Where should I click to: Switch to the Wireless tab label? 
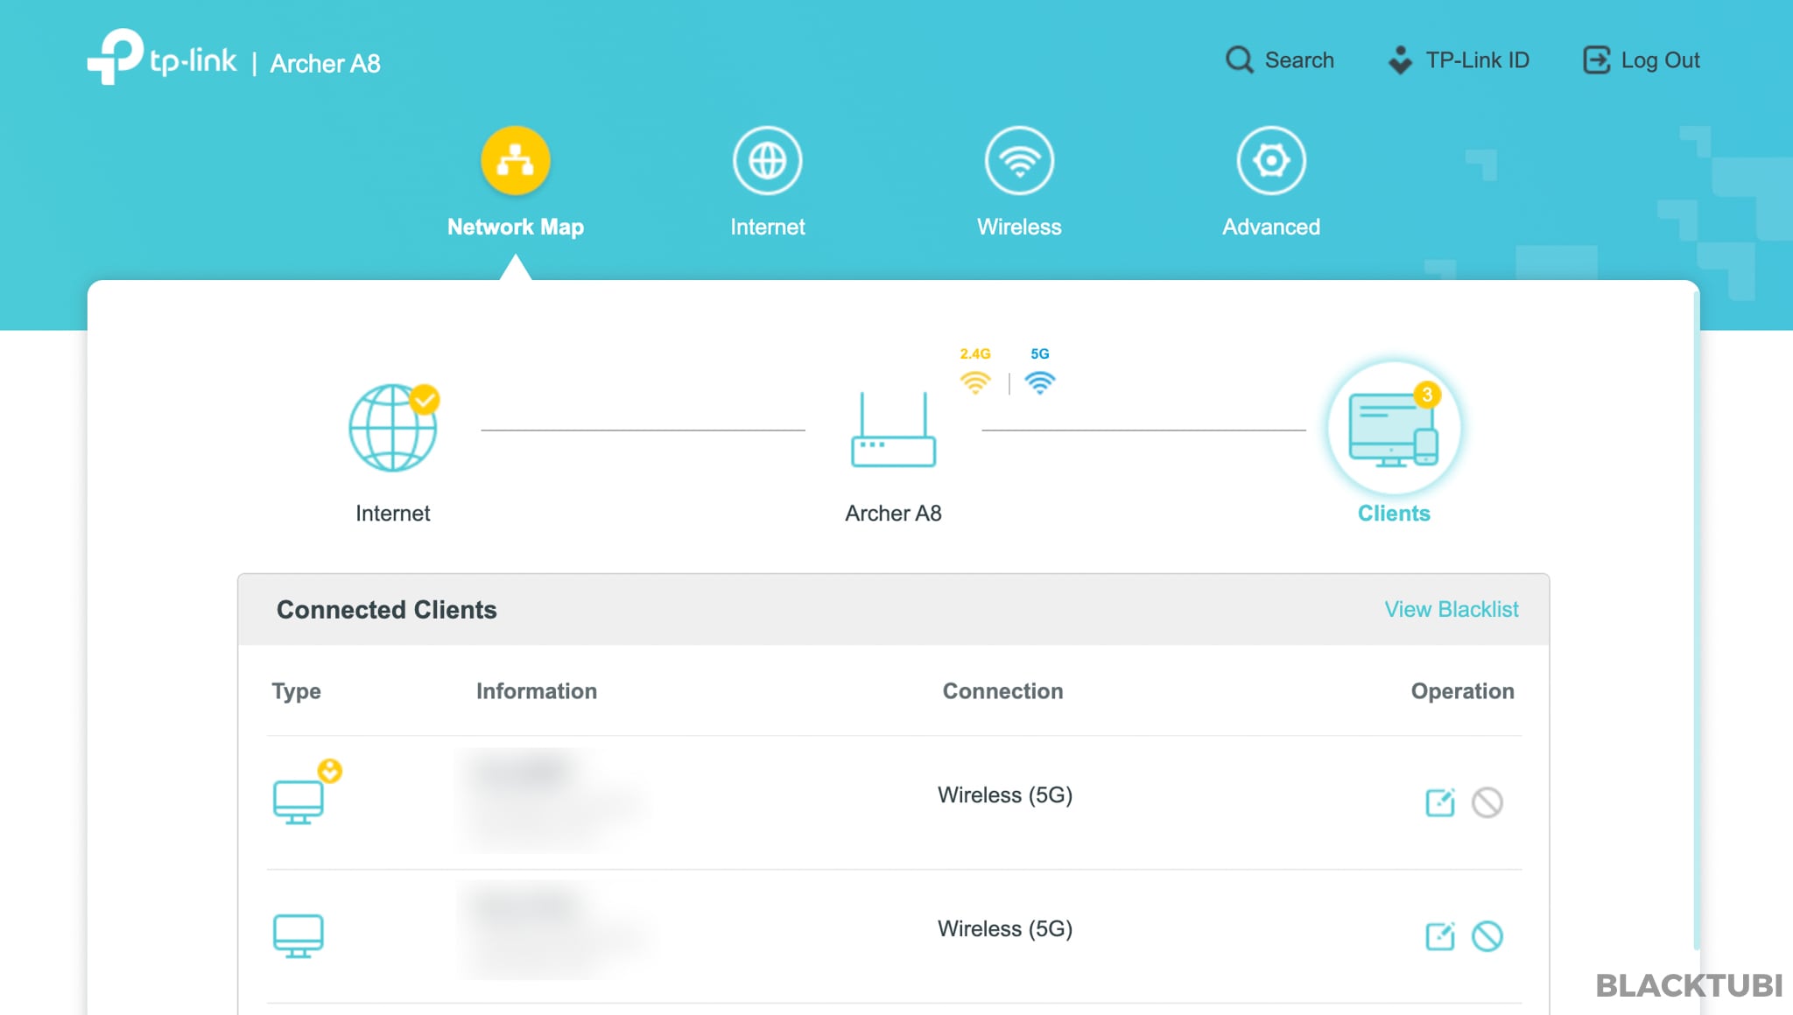pyautogui.click(x=1019, y=227)
